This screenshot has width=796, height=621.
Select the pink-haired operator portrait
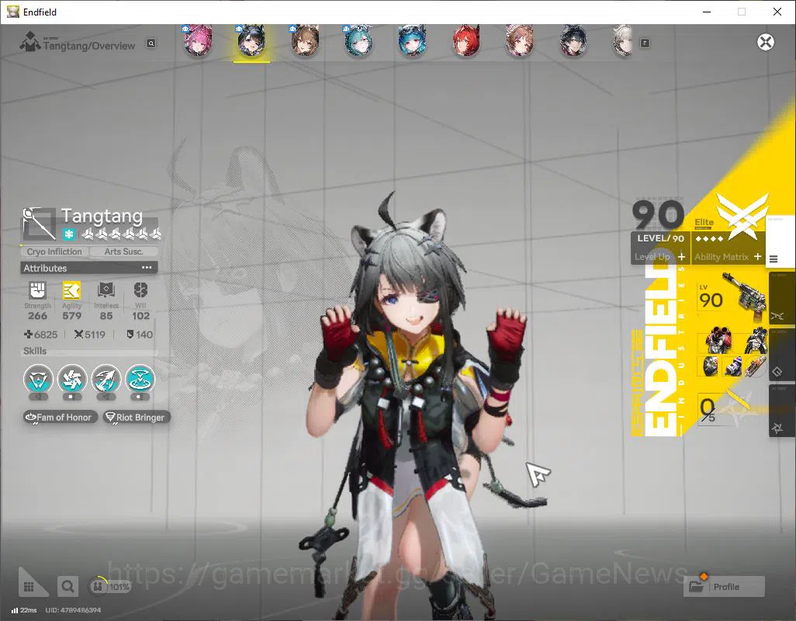(198, 40)
